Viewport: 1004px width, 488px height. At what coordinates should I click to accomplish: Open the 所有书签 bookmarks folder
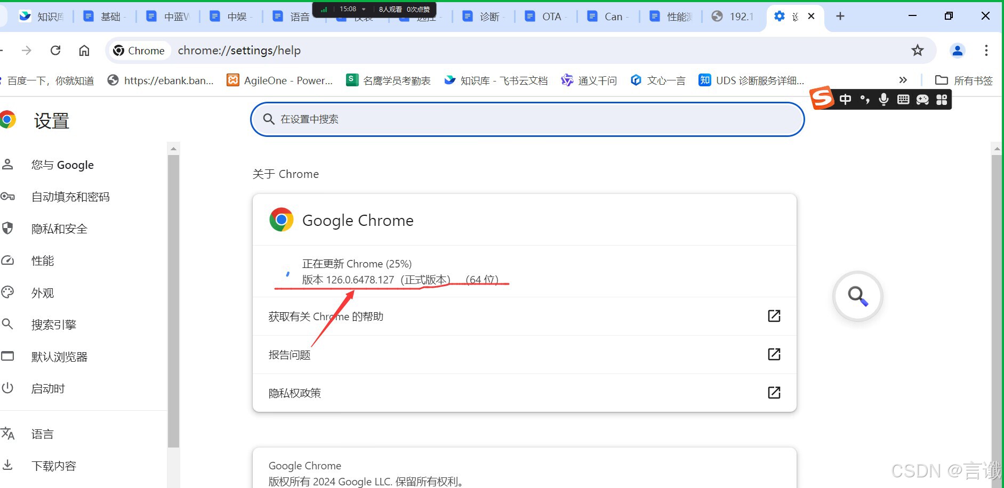pyautogui.click(x=964, y=80)
